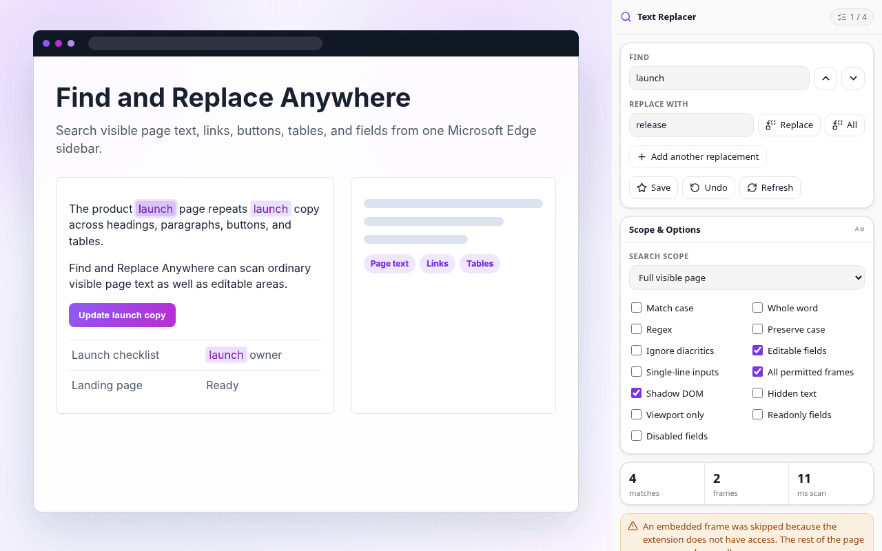The height and width of the screenshot is (551, 882).
Task: Enable Whole word checkbox
Action: [757, 308]
